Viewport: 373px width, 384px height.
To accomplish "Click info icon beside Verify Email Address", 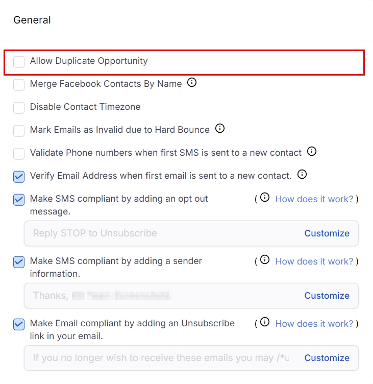I will [x=302, y=175].
